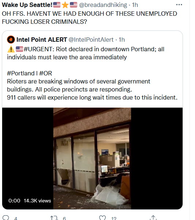This screenshot has width=195, height=220.
Task: Click the main tweet's all-caps text
Action: pyautogui.click(x=89, y=18)
